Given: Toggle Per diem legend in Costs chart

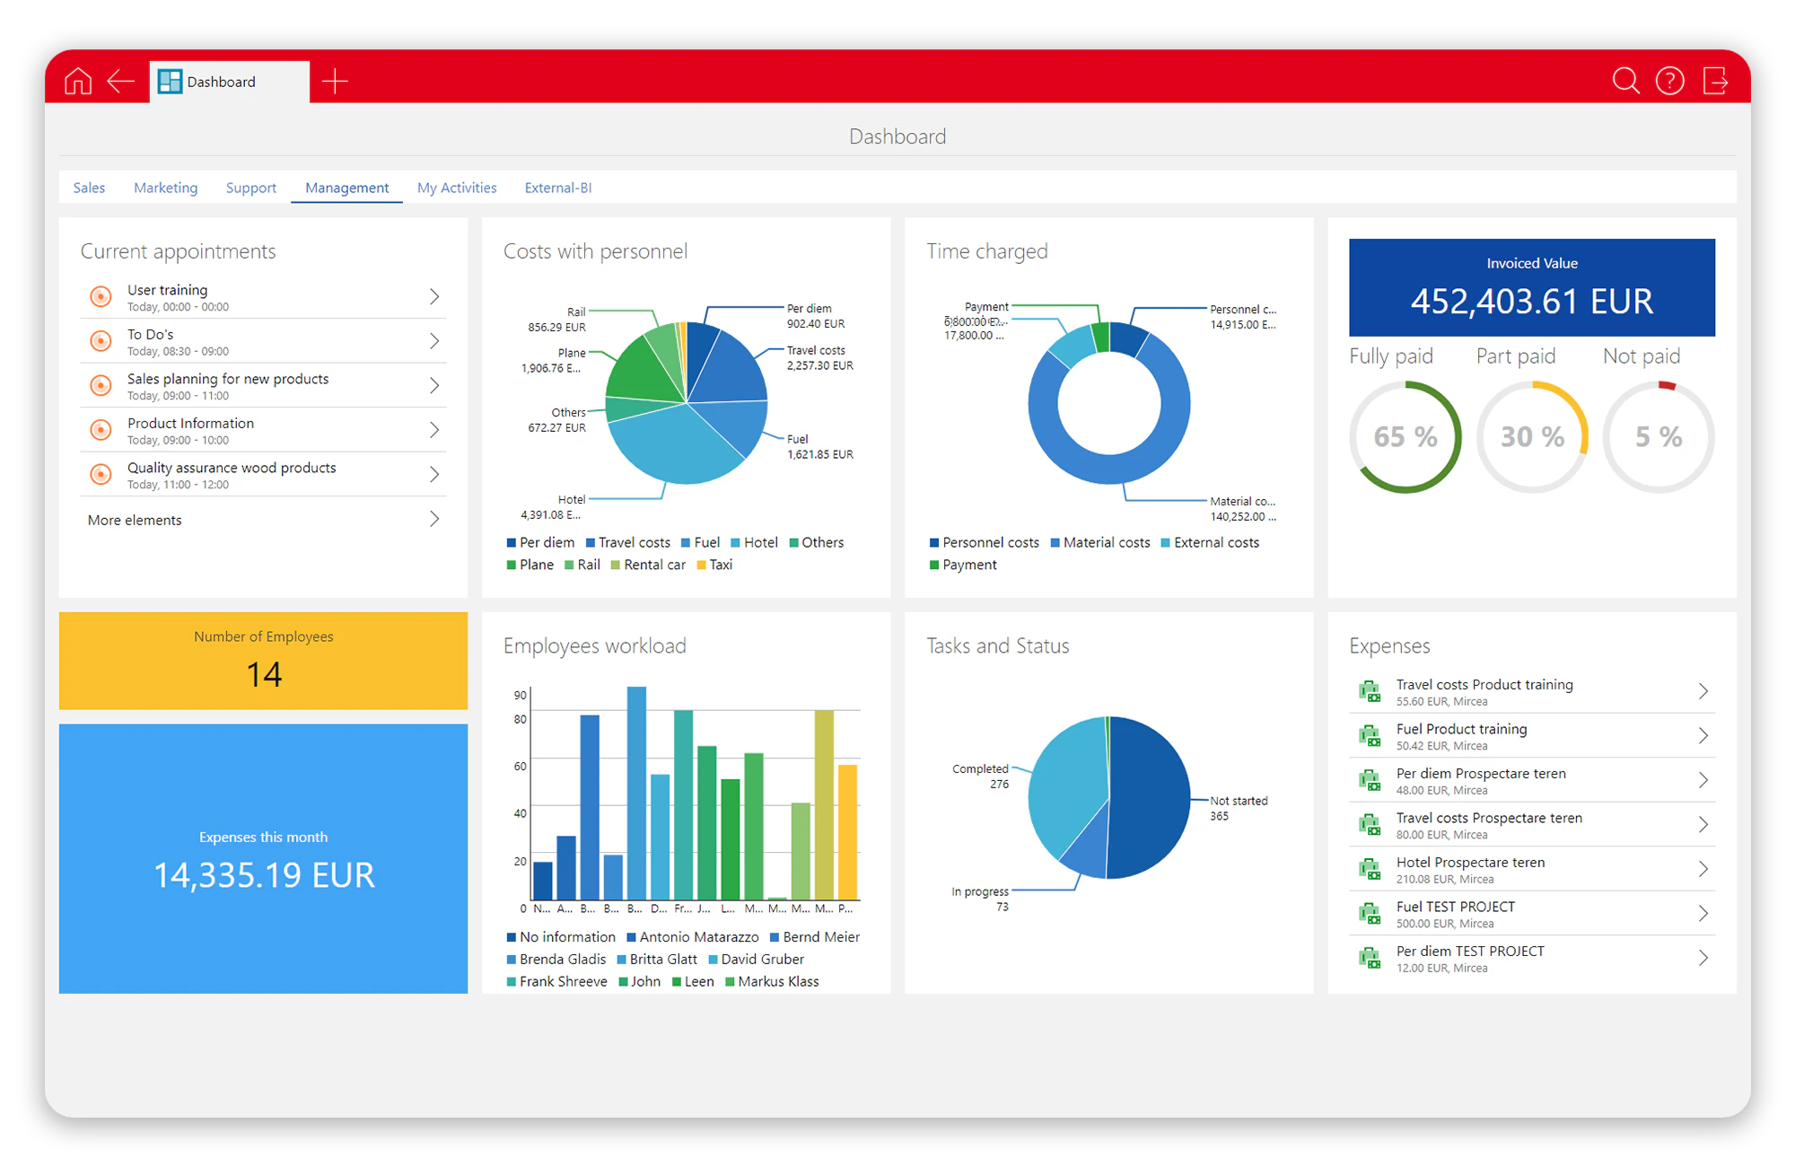Looking at the screenshot, I should point(540,543).
